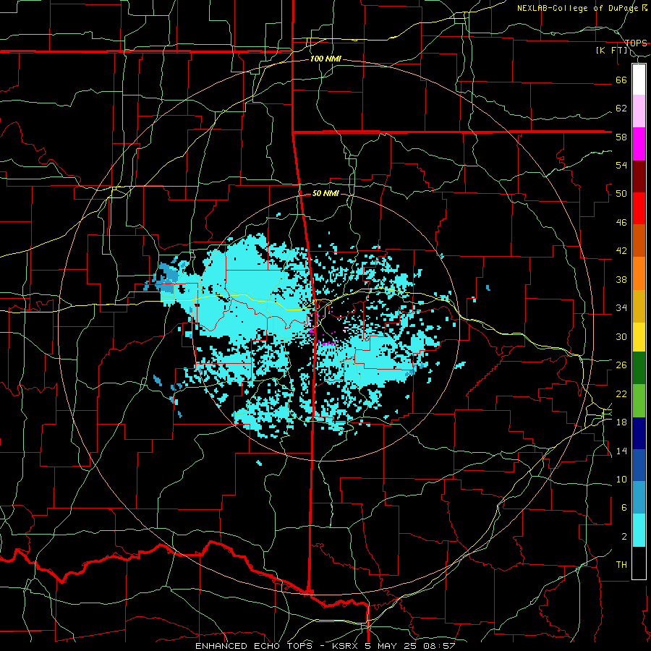This screenshot has height=651, width=651.
Task: Click the black TH swatch at legend bottom
Action: (x=639, y=563)
